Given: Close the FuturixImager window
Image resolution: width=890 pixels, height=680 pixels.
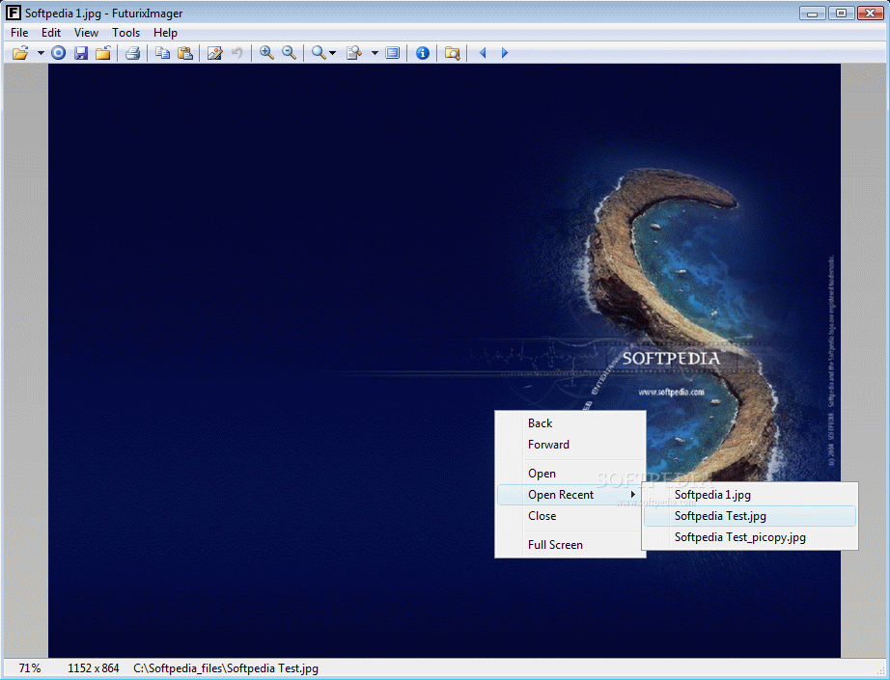Looking at the screenshot, I should click(x=870, y=14).
